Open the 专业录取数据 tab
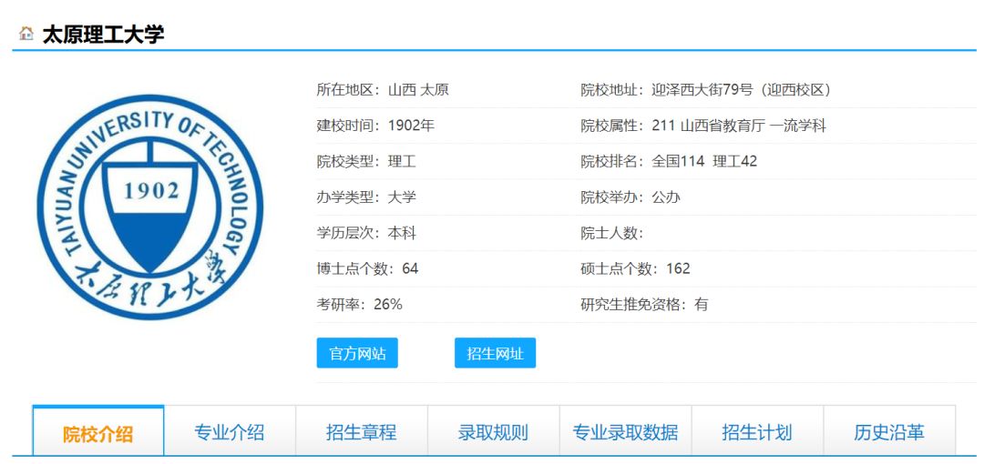 [x=625, y=432]
